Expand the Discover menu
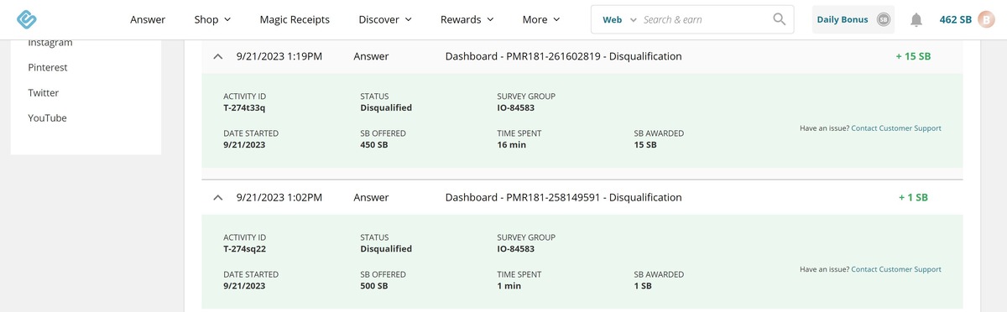The image size is (1007, 312). tap(385, 19)
